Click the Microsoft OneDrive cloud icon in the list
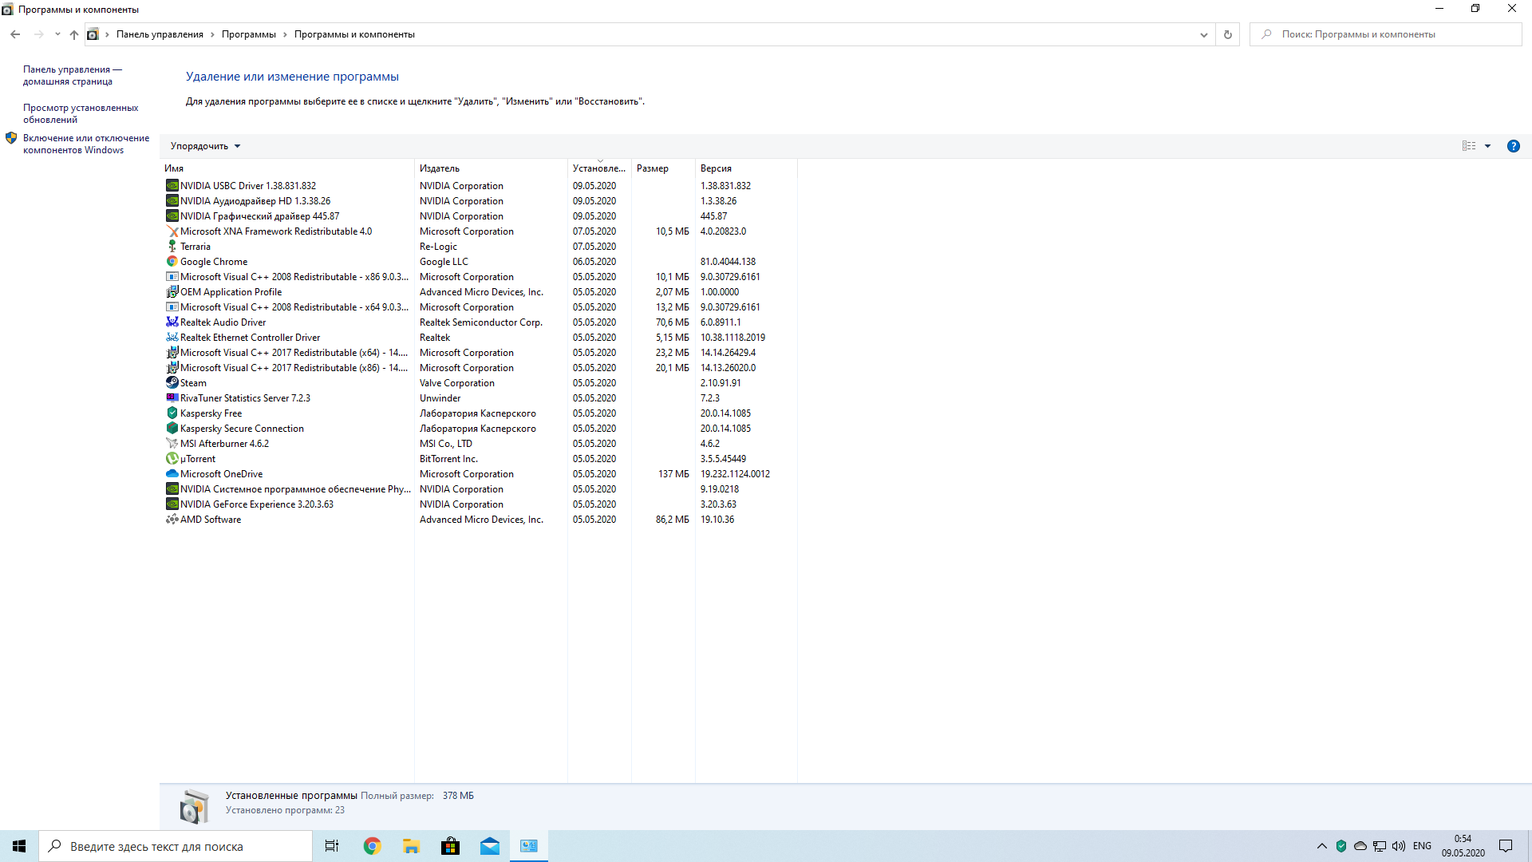 coord(172,473)
